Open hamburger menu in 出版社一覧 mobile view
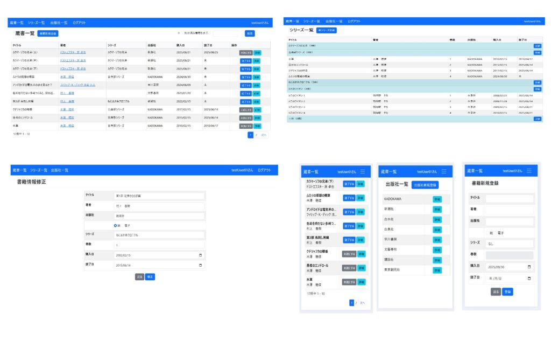The height and width of the screenshot is (347, 551). click(444, 171)
